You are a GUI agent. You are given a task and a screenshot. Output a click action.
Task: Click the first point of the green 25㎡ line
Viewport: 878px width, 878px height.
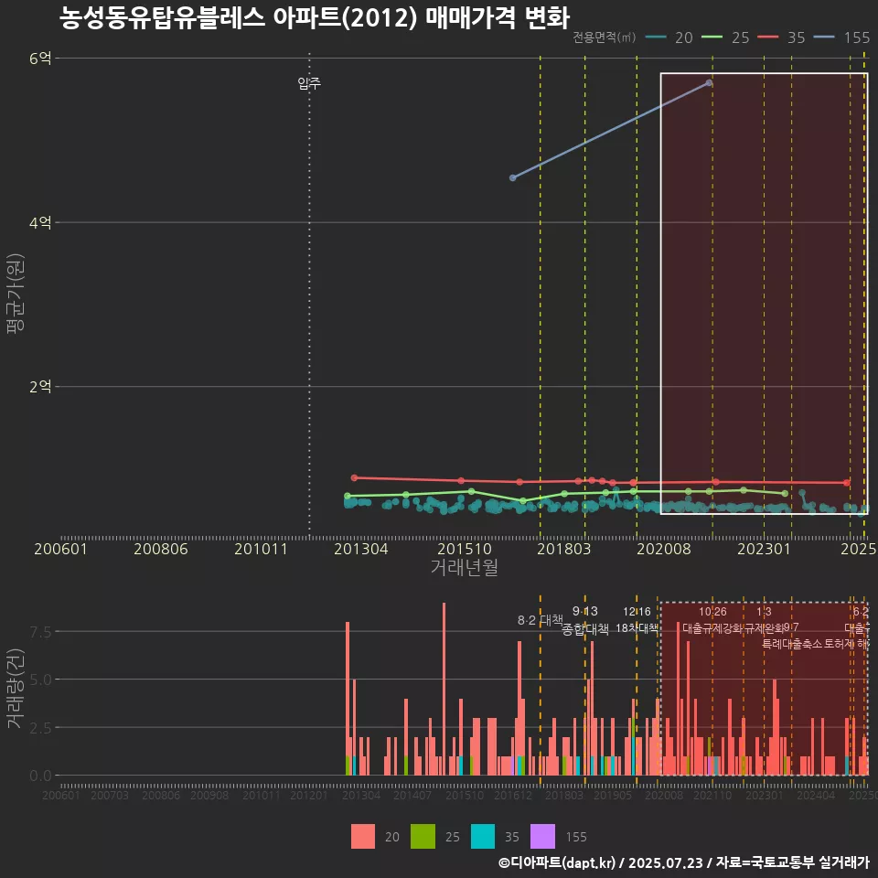(x=348, y=496)
